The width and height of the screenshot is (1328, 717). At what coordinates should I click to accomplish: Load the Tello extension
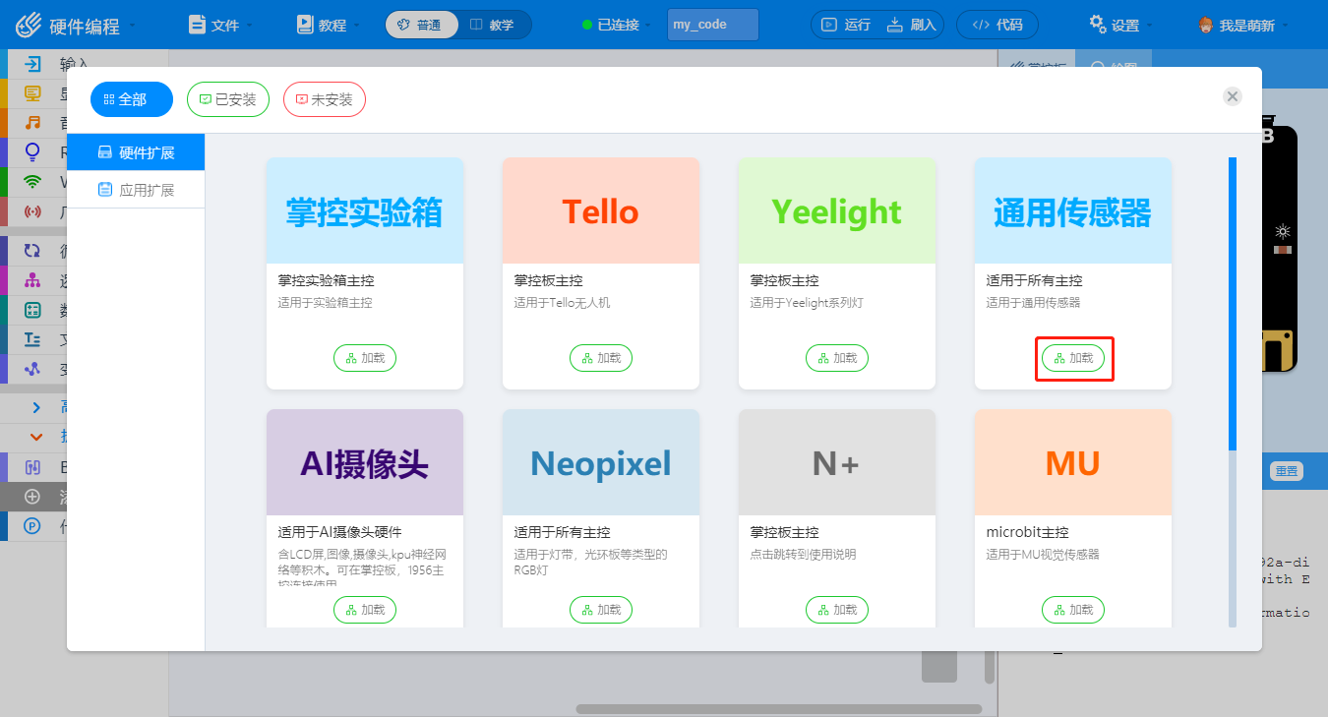[x=601, y=358]
